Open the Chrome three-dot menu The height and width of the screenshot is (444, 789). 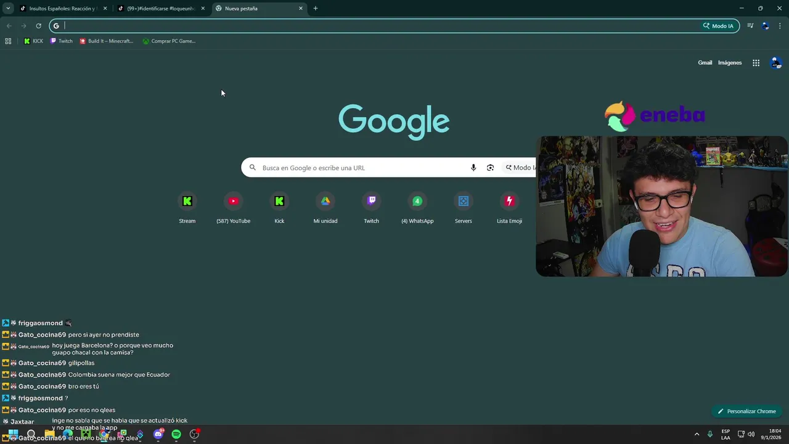click(780, 26)
